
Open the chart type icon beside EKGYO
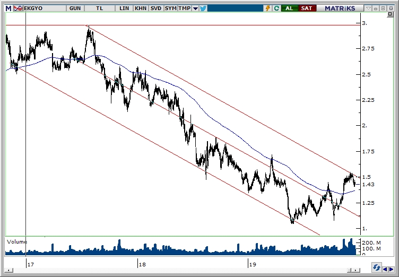point(18,8)
